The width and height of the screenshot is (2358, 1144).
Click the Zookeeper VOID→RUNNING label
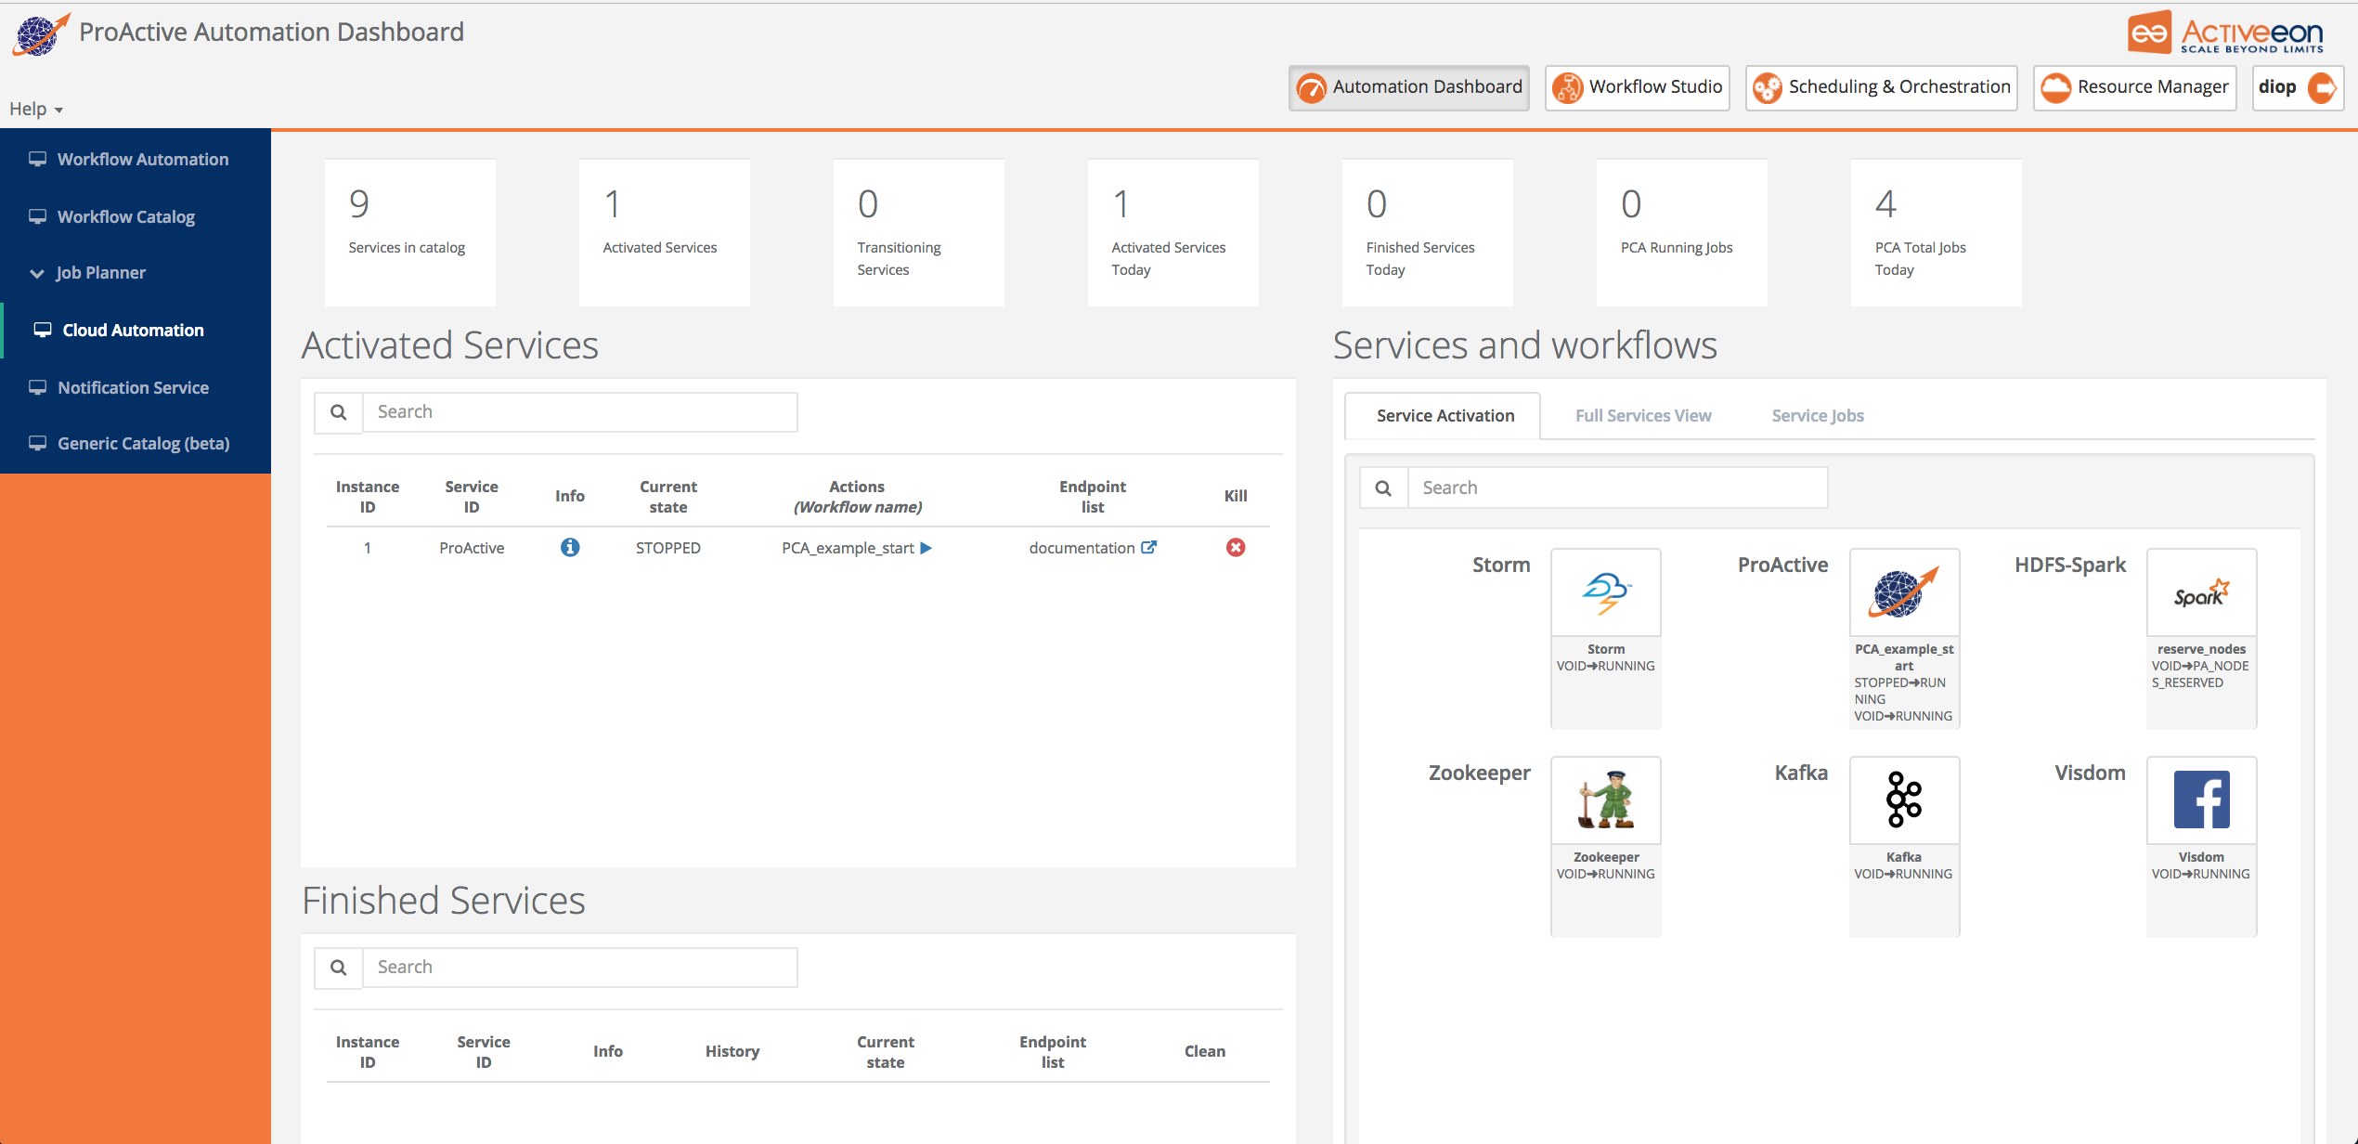(x=1606, y=874)
